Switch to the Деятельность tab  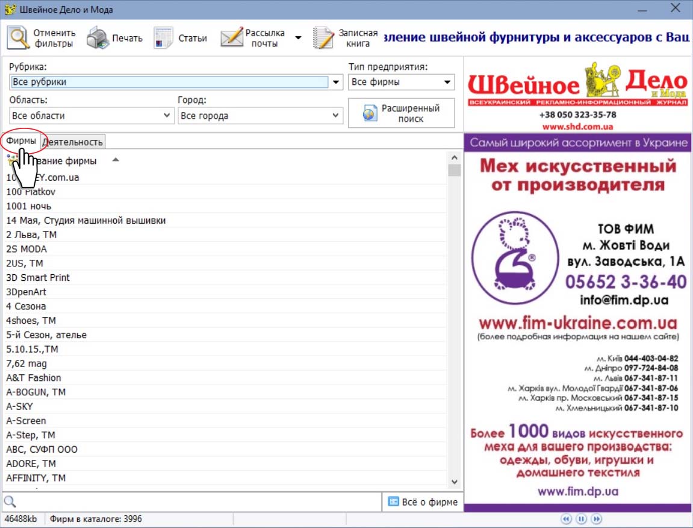[73, 142]
